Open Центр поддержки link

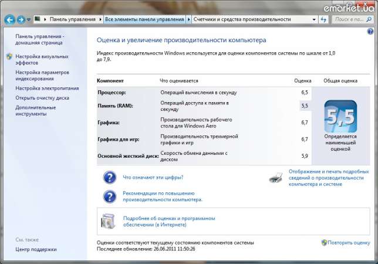click(36, 249)
